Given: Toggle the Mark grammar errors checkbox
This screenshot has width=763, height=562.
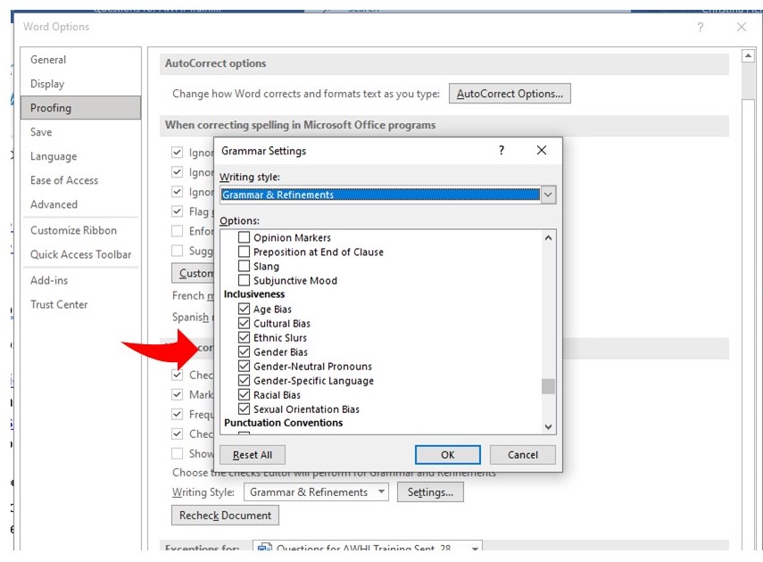Looking at the screenshot, I should [177, 394].
